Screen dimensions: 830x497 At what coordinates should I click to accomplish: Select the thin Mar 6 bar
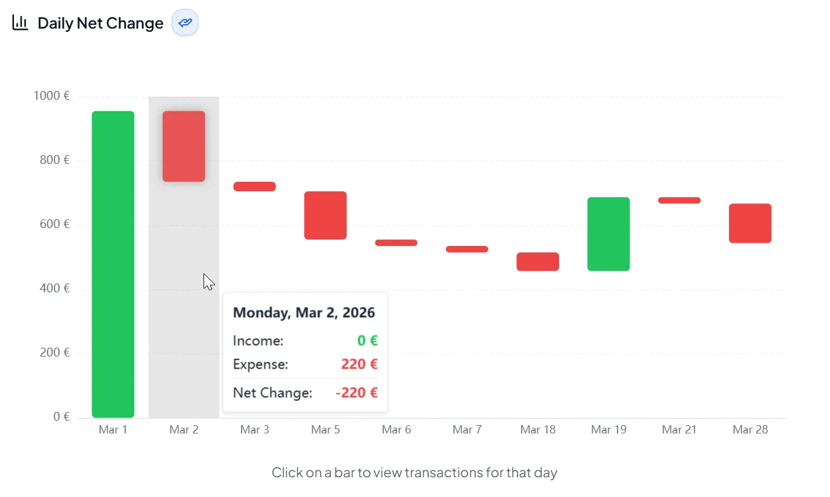[x=396, y=242]
